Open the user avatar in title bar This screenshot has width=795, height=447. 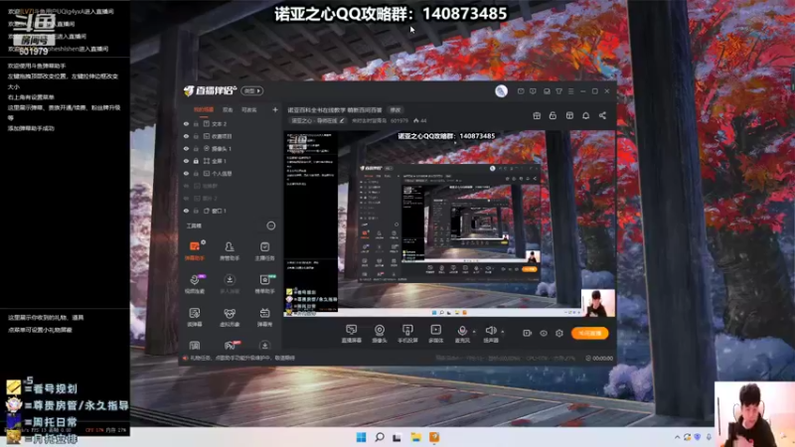click(501, 90)
